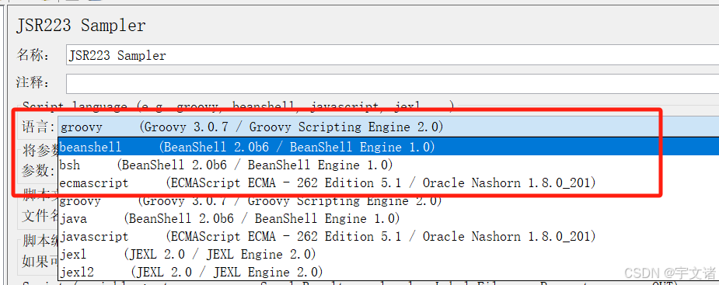719x285 pixels.
Task: Choose javascript from the language list
Action: pos(389,236)
